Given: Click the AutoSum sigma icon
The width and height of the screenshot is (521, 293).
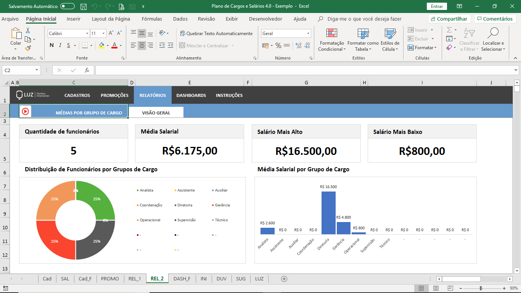Looking at the screenshot, I should point(449,30).
